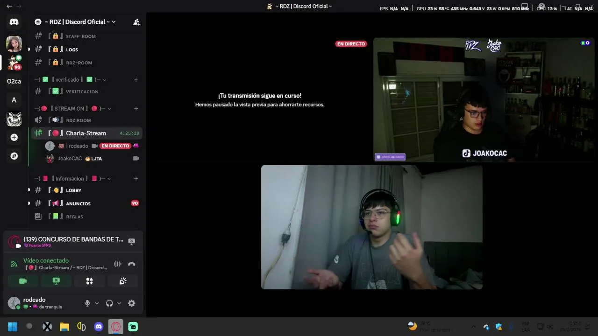Open the soundboard button
Viewport: 598px width, 336px height.
click(123, 281)
